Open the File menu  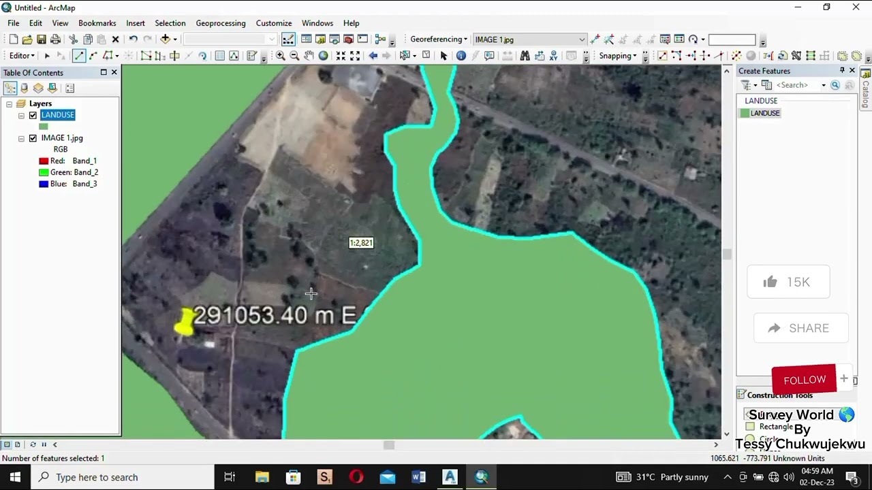[x=14, y=23]
